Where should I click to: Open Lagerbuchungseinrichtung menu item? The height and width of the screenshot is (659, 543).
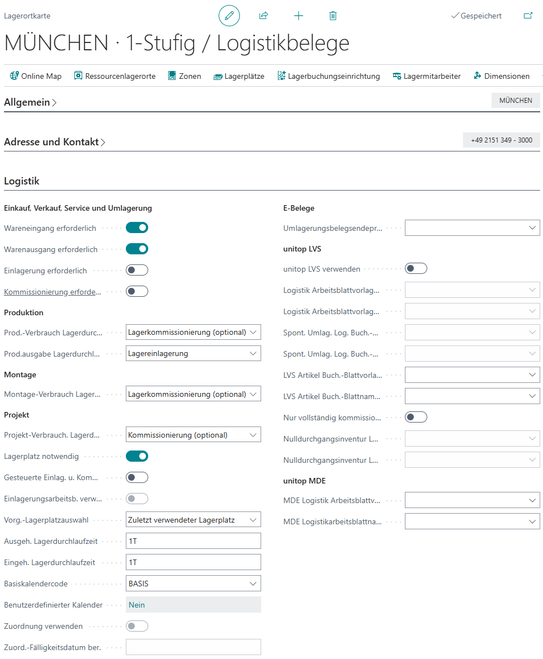tap(329, 76)
